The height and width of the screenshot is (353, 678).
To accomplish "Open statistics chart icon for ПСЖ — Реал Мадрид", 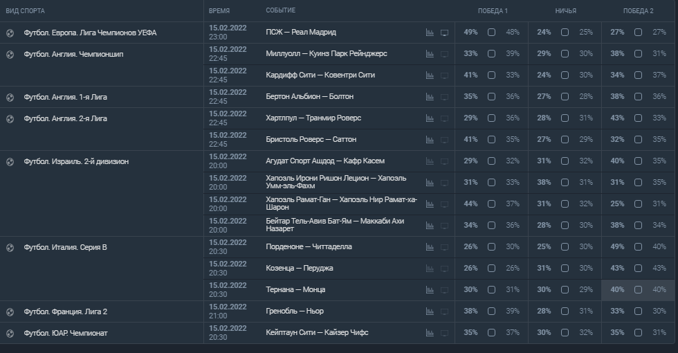I will point(430,33).
